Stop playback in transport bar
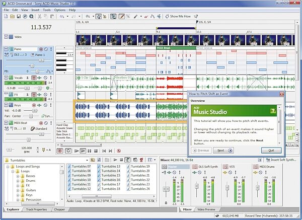 (x=96, y=151)
